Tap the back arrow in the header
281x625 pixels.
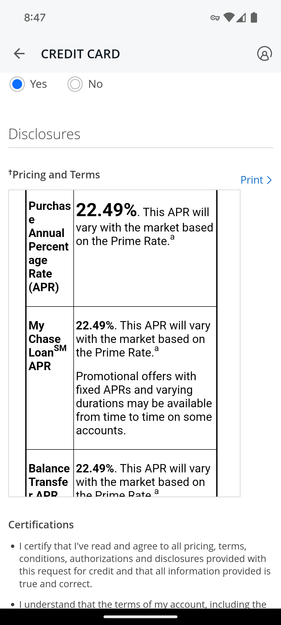pyautogui.click(x=19, y=54)
